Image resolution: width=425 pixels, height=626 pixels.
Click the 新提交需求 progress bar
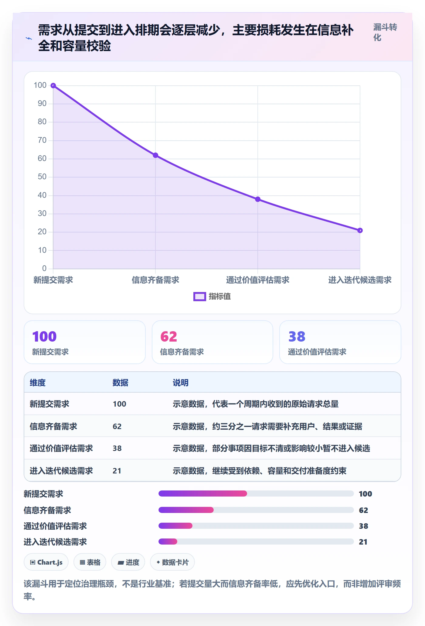[256, 494]
